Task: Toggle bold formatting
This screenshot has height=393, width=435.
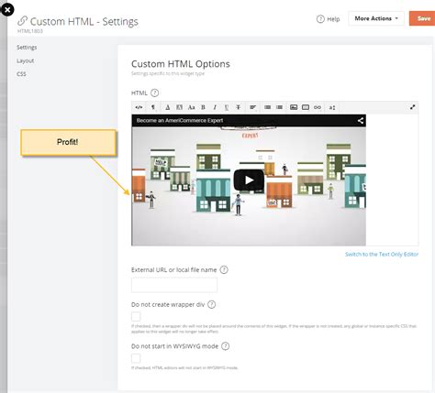Action: tap(203, 107)
